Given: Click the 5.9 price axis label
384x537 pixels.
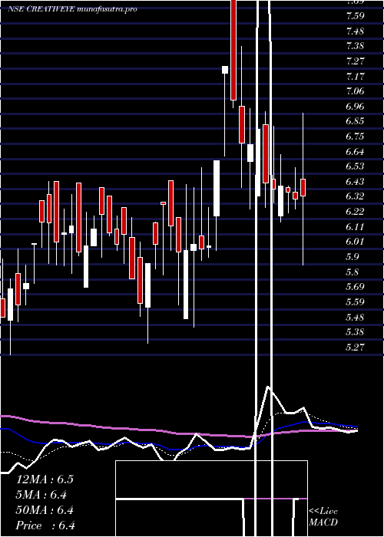Looking at the screenshot, I should pyautogui.click(x=353, y=256).
